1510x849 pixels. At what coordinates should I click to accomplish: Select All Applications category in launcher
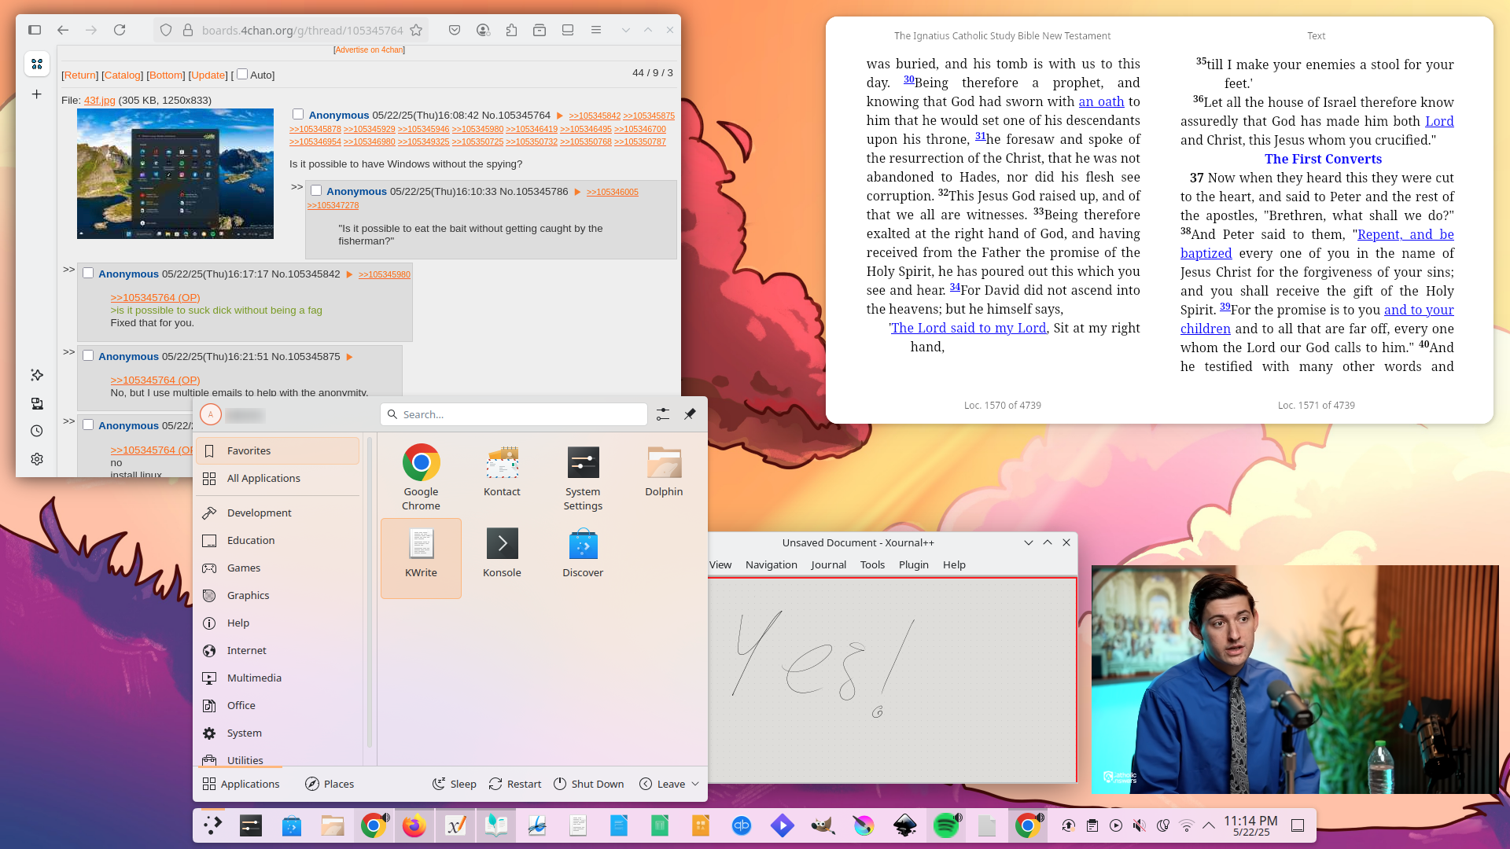click(x=278, y=478)
